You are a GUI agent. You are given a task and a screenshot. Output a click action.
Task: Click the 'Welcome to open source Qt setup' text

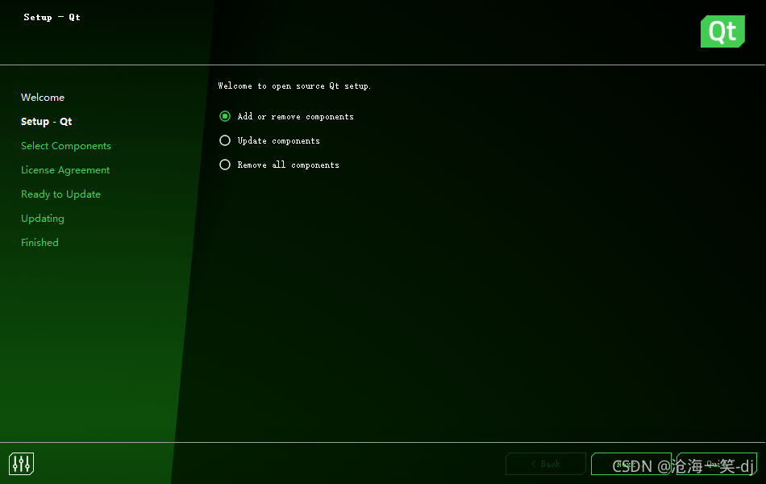[294, 86]
